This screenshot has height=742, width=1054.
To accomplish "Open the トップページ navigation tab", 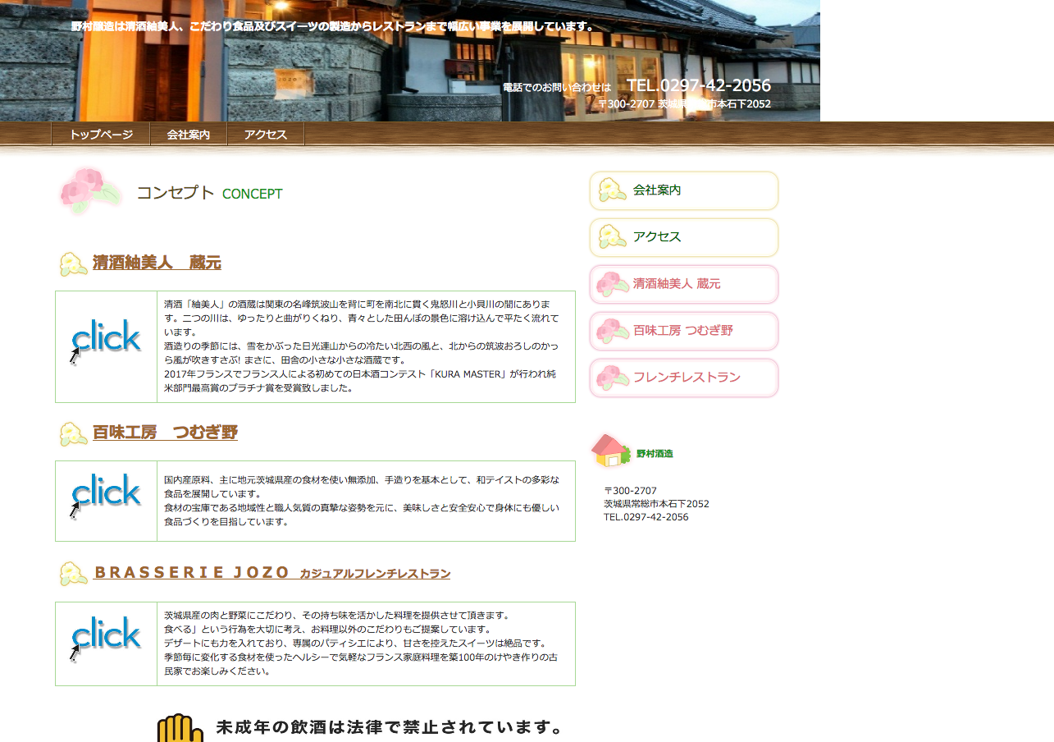I will pos(100,134).
